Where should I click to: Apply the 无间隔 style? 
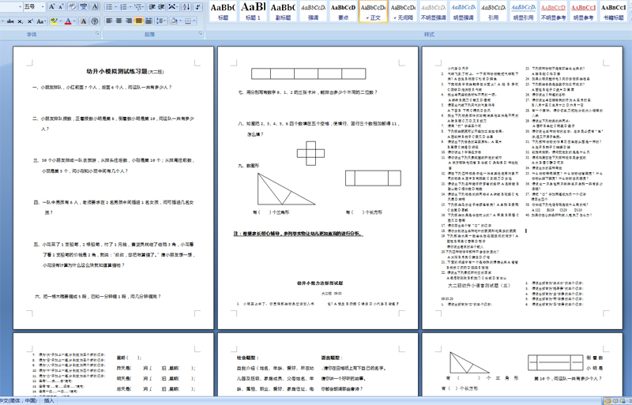pos(403,11)
